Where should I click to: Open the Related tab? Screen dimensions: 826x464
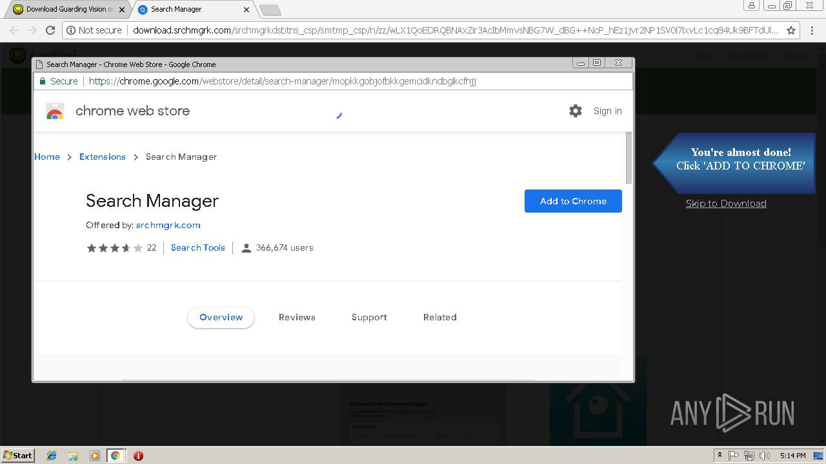(x=440, y=317)
